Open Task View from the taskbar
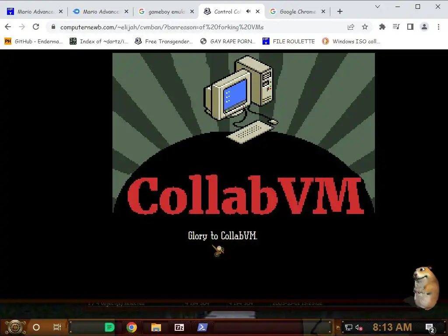Viewport: 448px width, 336px height. [57, 327]
